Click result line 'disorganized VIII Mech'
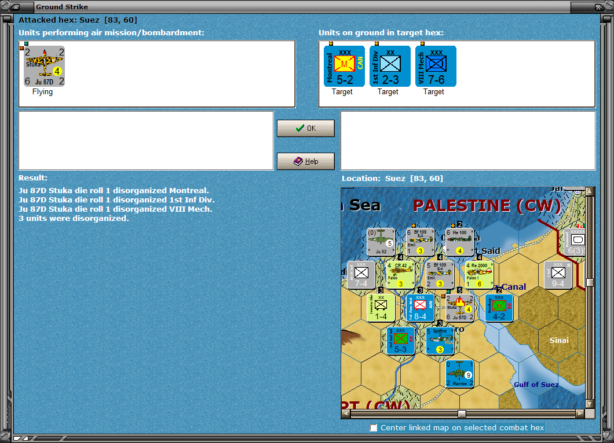This screenshot has height=443, width=614. (x=115, y=209)
